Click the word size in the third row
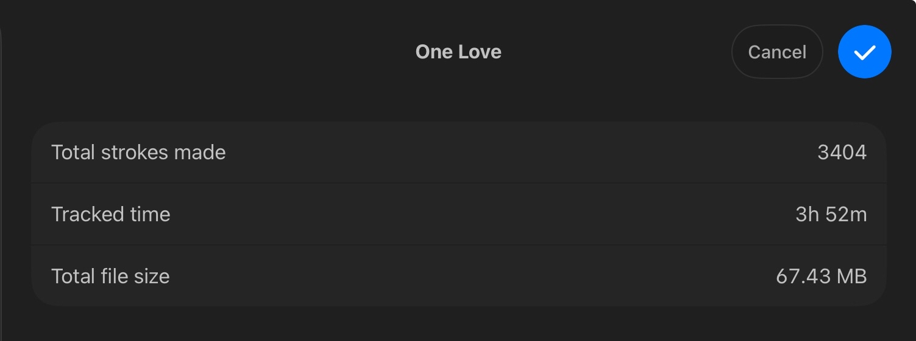Image resolution: width=916 pixels, height=341 pixels. 152,276
